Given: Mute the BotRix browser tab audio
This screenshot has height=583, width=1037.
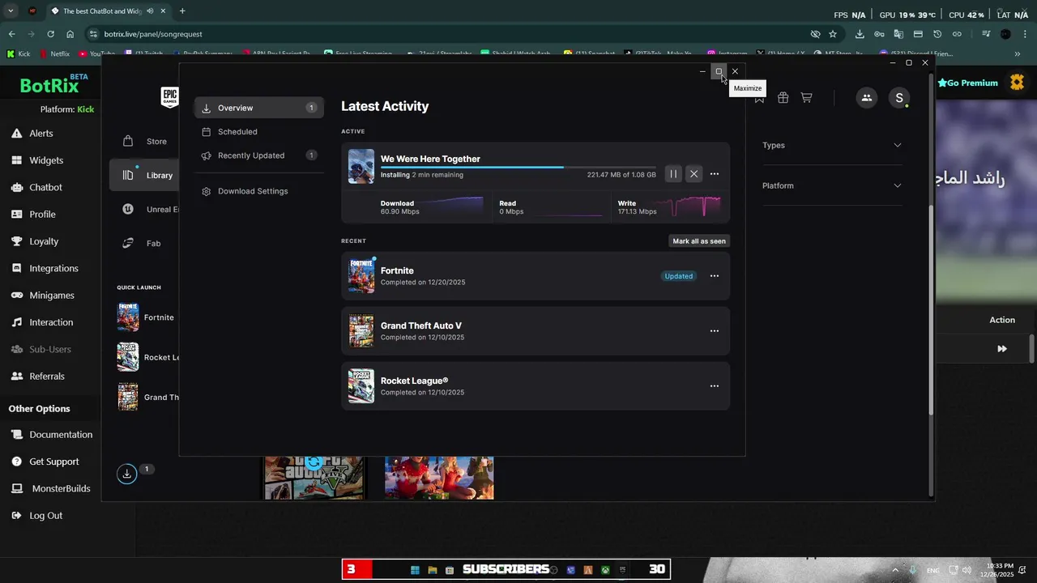Looking at the screenshot, I should tap(151, 11).
